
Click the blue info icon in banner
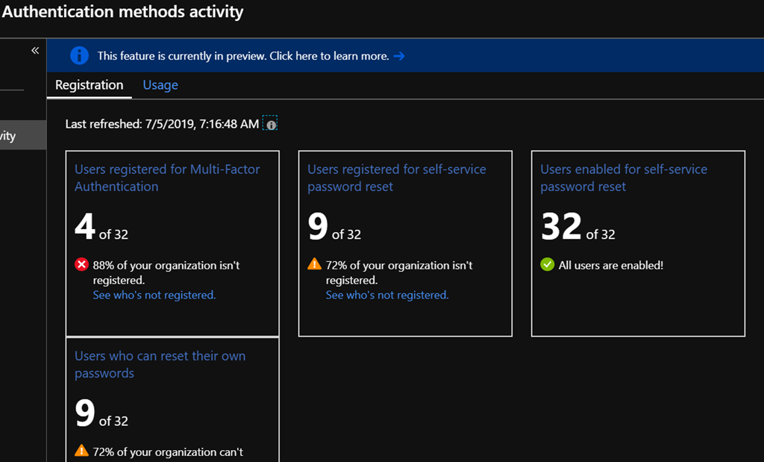pos(79,56)
